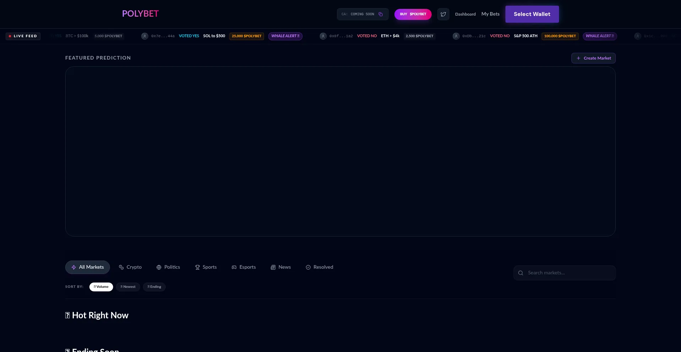This screenshot has width=681, height=352.
Task: Click the Resolved checkmark icon
Action: [x=308, y=267]
